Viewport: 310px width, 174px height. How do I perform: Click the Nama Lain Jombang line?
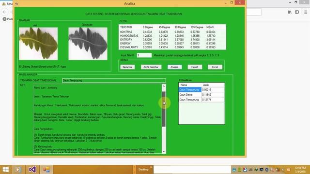pos(46,88)
